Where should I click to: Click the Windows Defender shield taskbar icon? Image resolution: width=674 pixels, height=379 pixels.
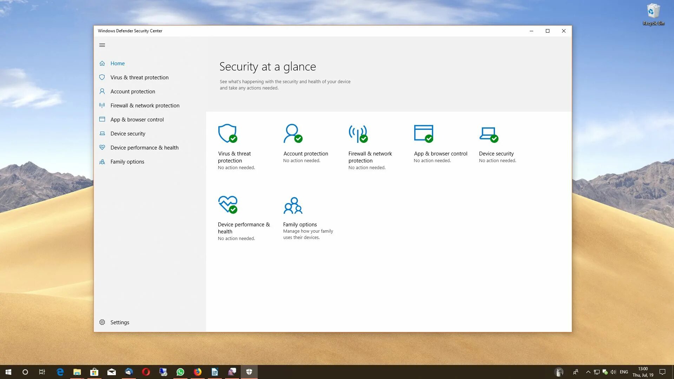pyautogui.click(x=249, y=372)
